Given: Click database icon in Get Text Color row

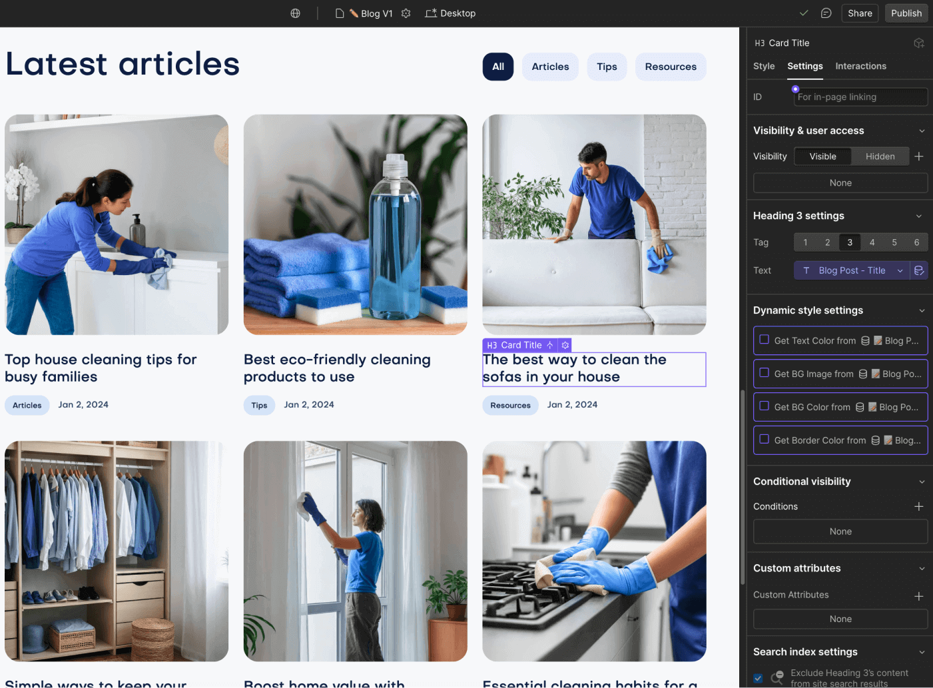Looking at the screenshot, I should [x=866, y=340].
